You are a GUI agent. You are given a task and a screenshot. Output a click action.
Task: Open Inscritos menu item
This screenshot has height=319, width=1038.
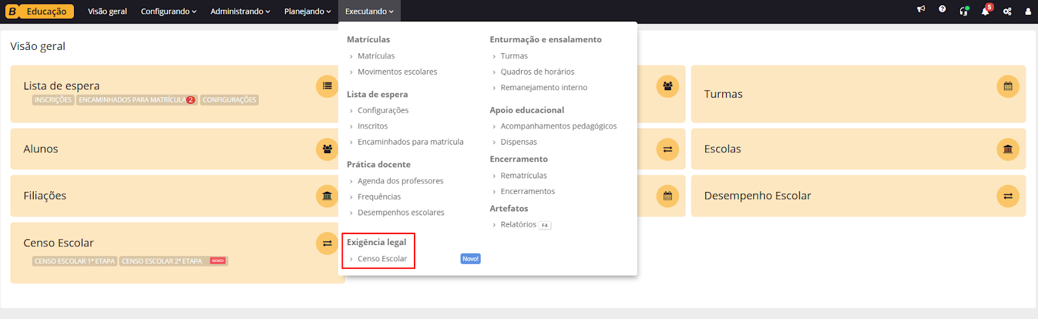[x=372, y=126]
